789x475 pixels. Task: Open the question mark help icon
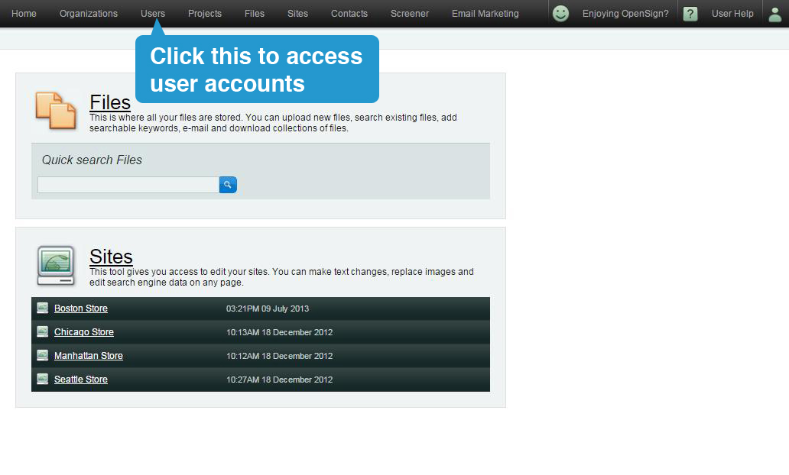tap(690, 13)
